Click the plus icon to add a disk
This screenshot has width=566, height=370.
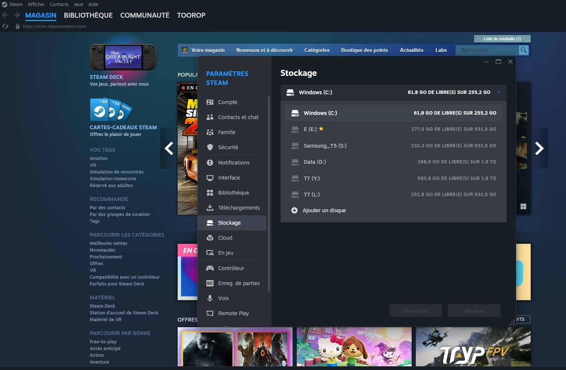pyautogui.click(x=294, y=210)
